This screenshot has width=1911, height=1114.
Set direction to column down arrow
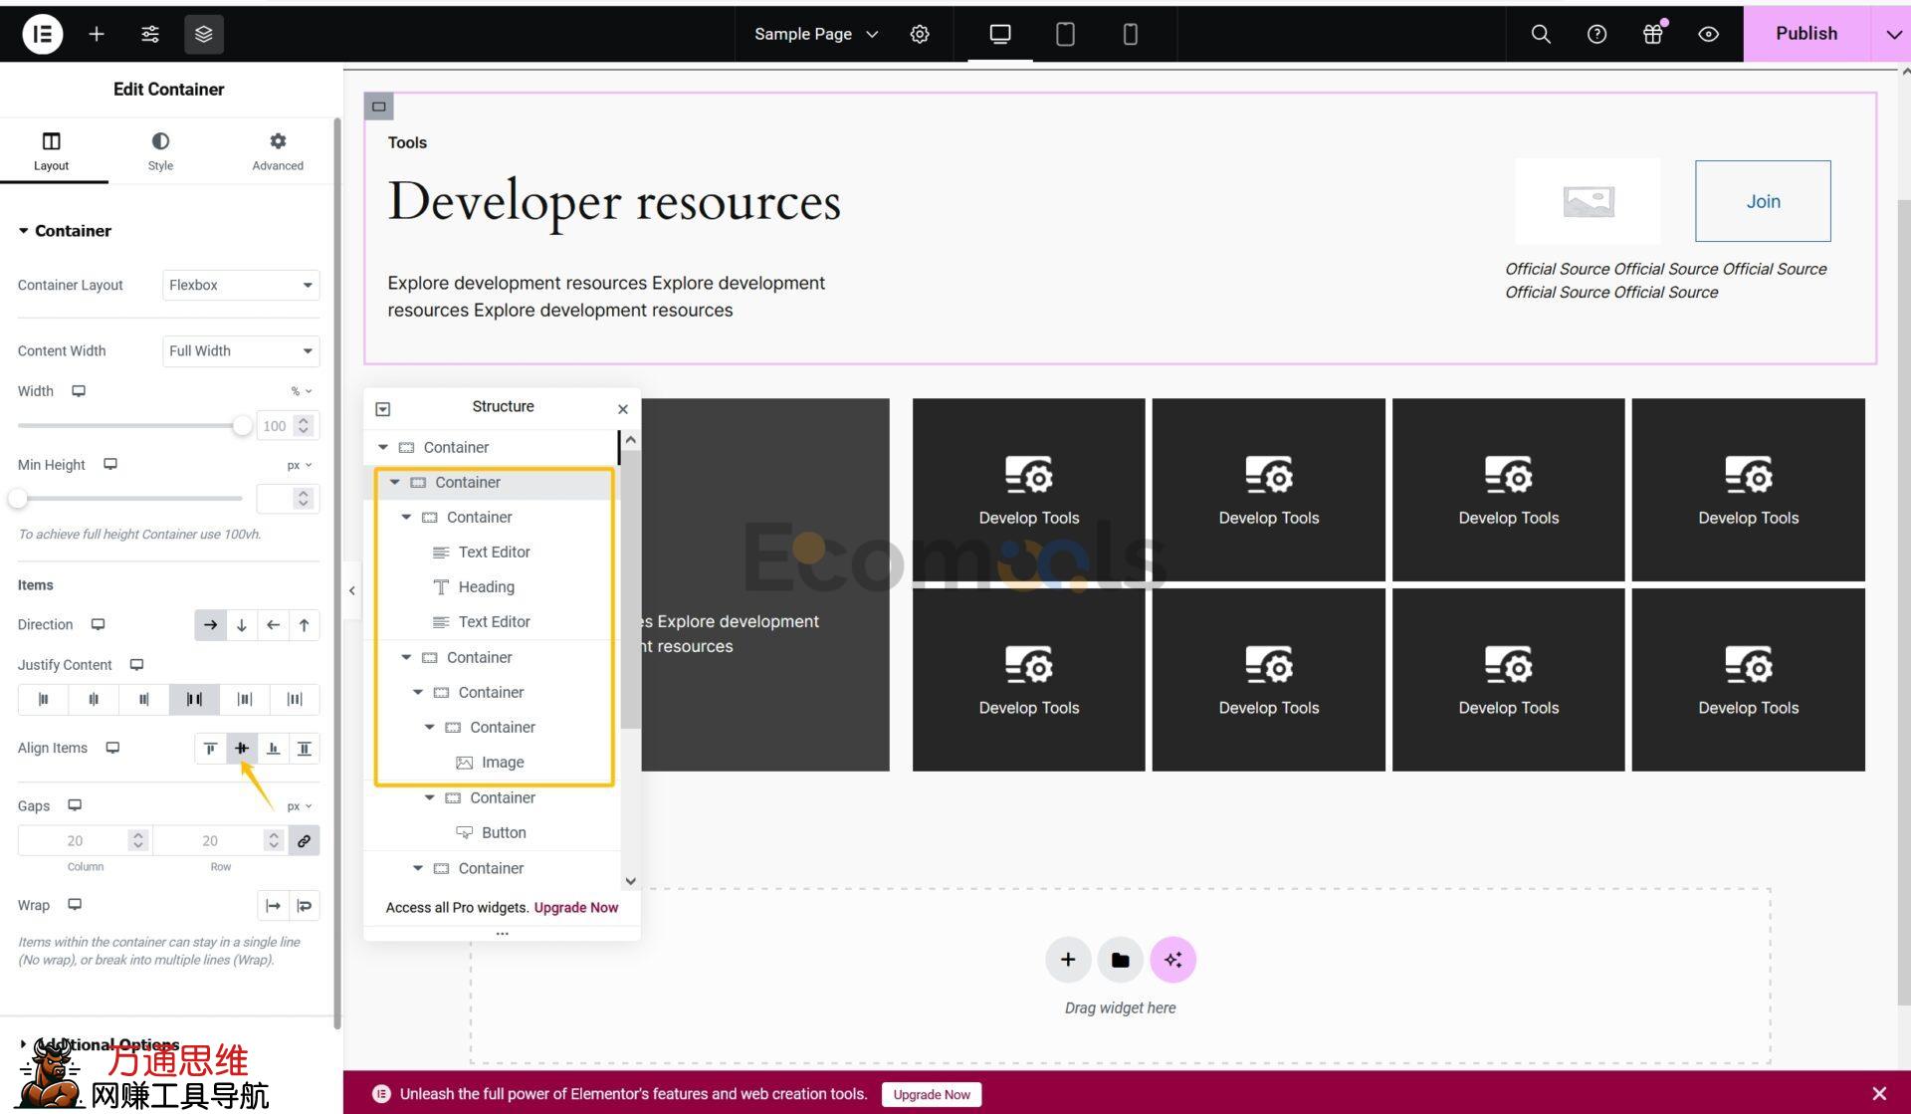[x=241, y=625]
